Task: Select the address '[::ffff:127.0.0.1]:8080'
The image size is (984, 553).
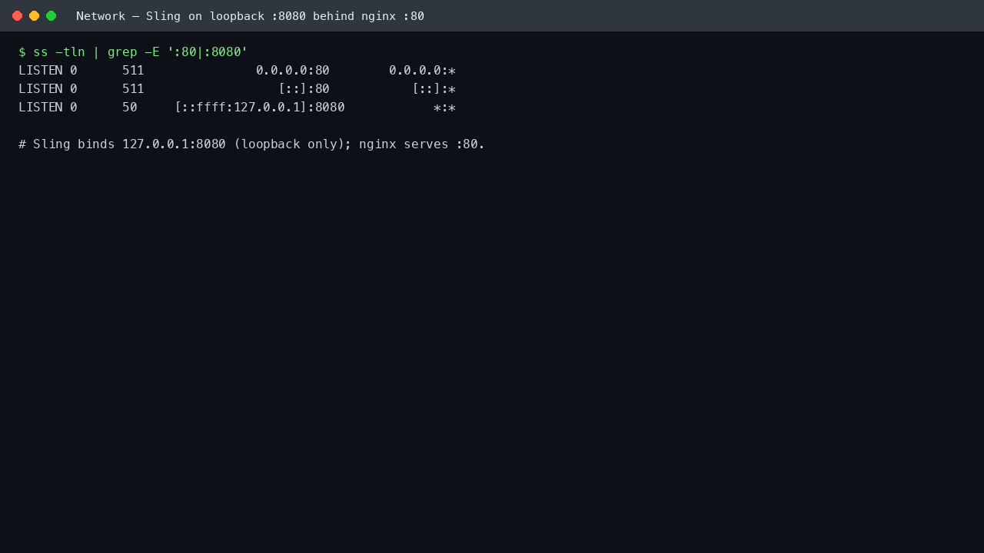Action: point(260,108)
